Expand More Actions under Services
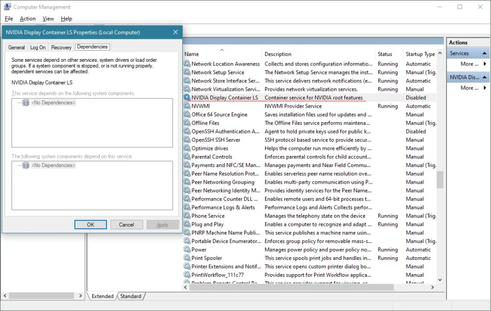 click(x=473, y=64)
